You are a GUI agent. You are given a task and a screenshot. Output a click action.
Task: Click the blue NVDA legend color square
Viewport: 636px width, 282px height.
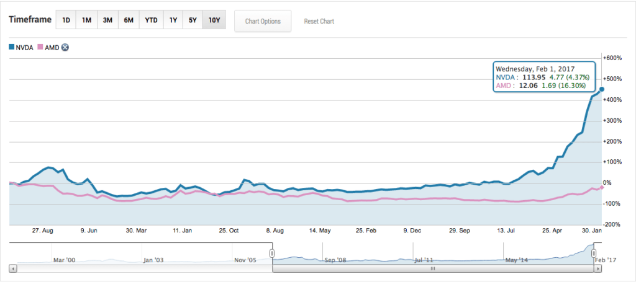[12, 47]
